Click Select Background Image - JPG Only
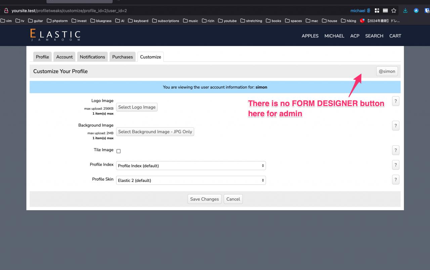 pos(155,132)
